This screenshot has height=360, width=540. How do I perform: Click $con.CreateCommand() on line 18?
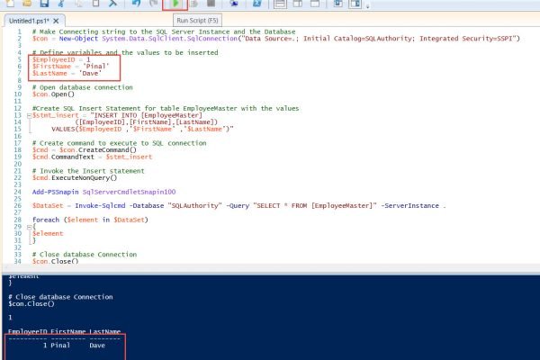98,150
